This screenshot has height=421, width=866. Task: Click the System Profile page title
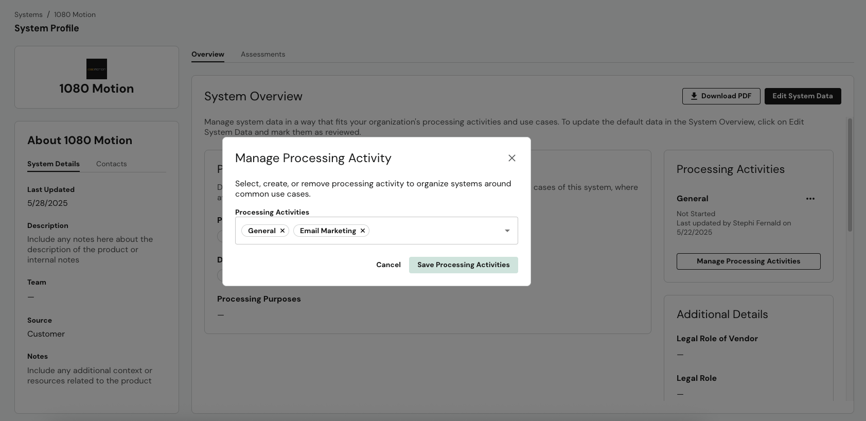47,28
